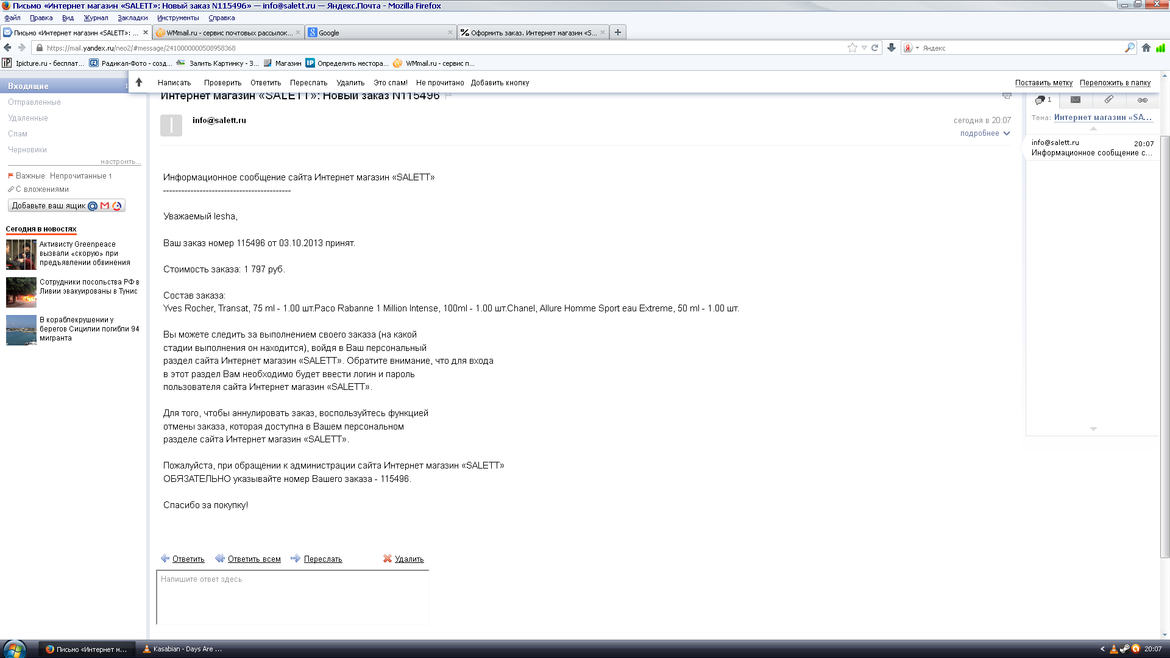Reload the page with the refresh icon
Screen dimensions: 1170x658
coord(874,48)
